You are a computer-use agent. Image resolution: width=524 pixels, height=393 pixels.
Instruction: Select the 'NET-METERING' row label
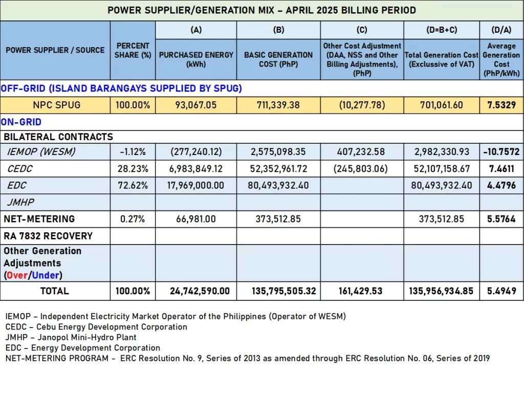pos(39,219)
